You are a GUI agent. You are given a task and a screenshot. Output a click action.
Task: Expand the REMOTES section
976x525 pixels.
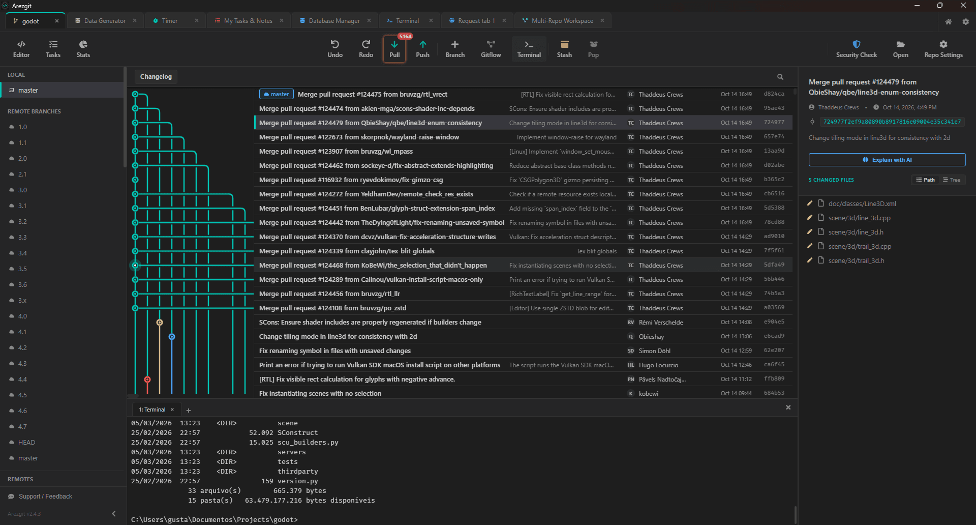pyautogui.click(x=20, y=479)
